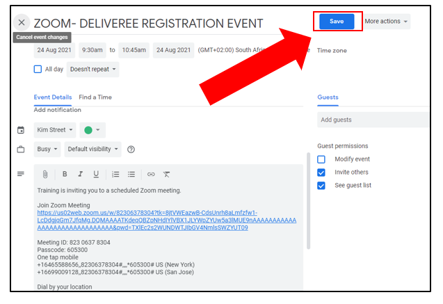The image size is (443, 304).
Task: Switch to Find a Time tab
Action: click(x=95, y=97)
